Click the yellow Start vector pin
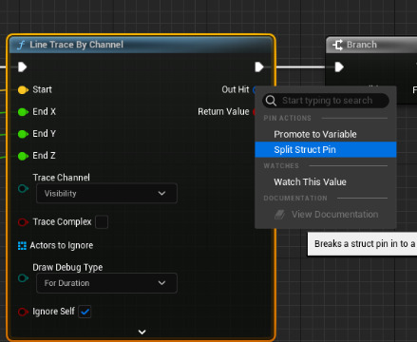Screen dimensions: 417x342 click(23, 90)
